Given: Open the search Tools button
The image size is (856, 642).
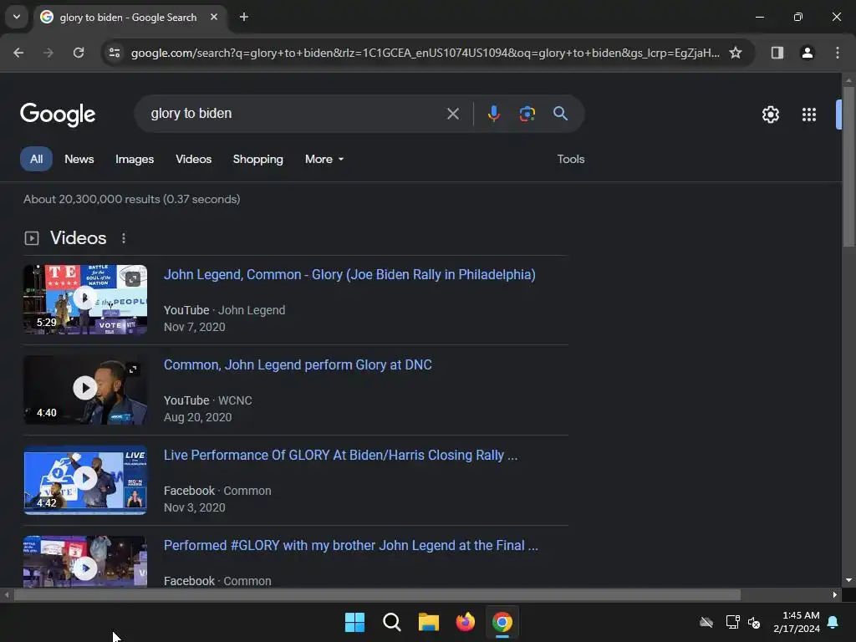Looking at the screenshot, I should (x=570, y=159).
